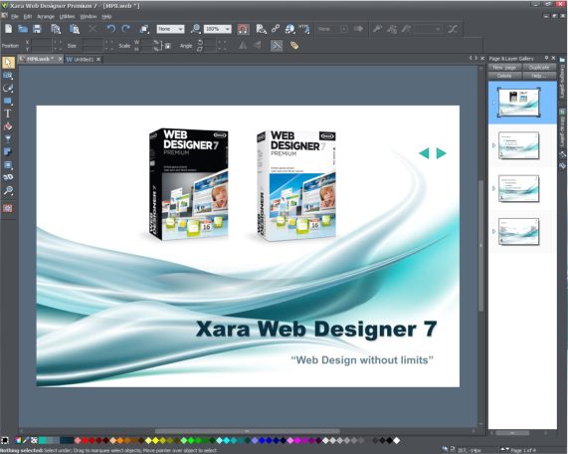Pick the white swatch at the end of the color line
This screenshot has height=454, width=568.
click(x=396, y=441)
